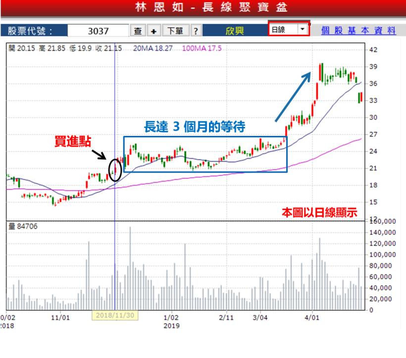The height and width of the screenshot is (358, 406).
Task: Click the 100MA 17.5 indicator label
Action: (202, 48)
